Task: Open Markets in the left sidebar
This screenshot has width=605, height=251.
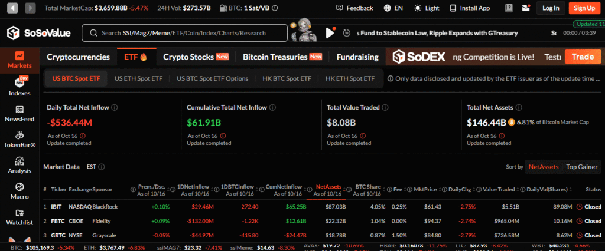Action: point(19,60)
